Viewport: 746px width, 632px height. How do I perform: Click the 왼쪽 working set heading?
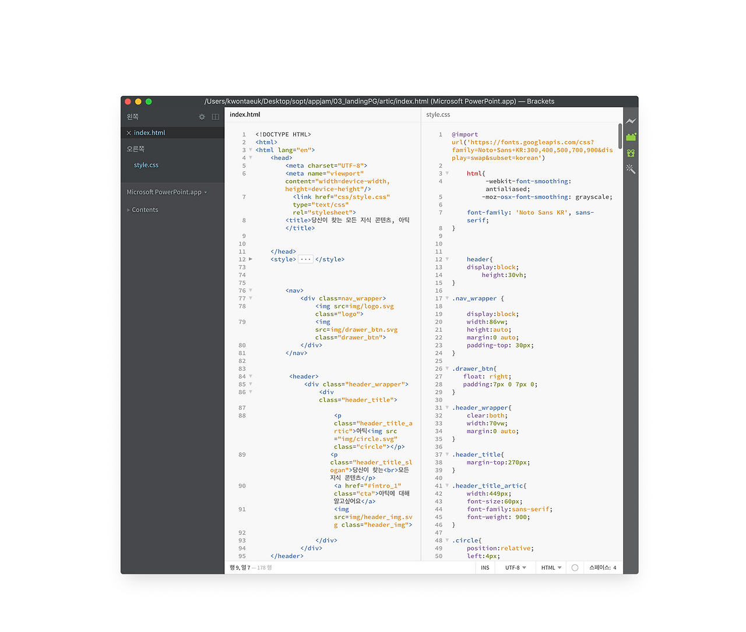(133, 117)
